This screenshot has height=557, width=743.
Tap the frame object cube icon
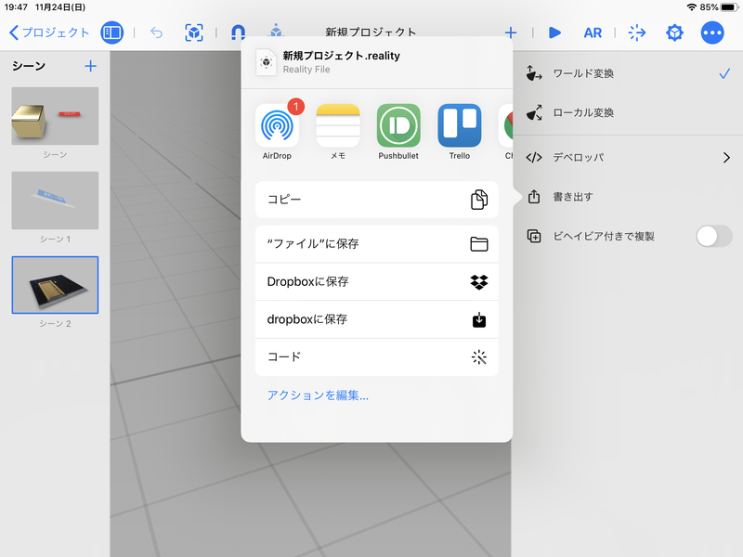coord(194,32)
